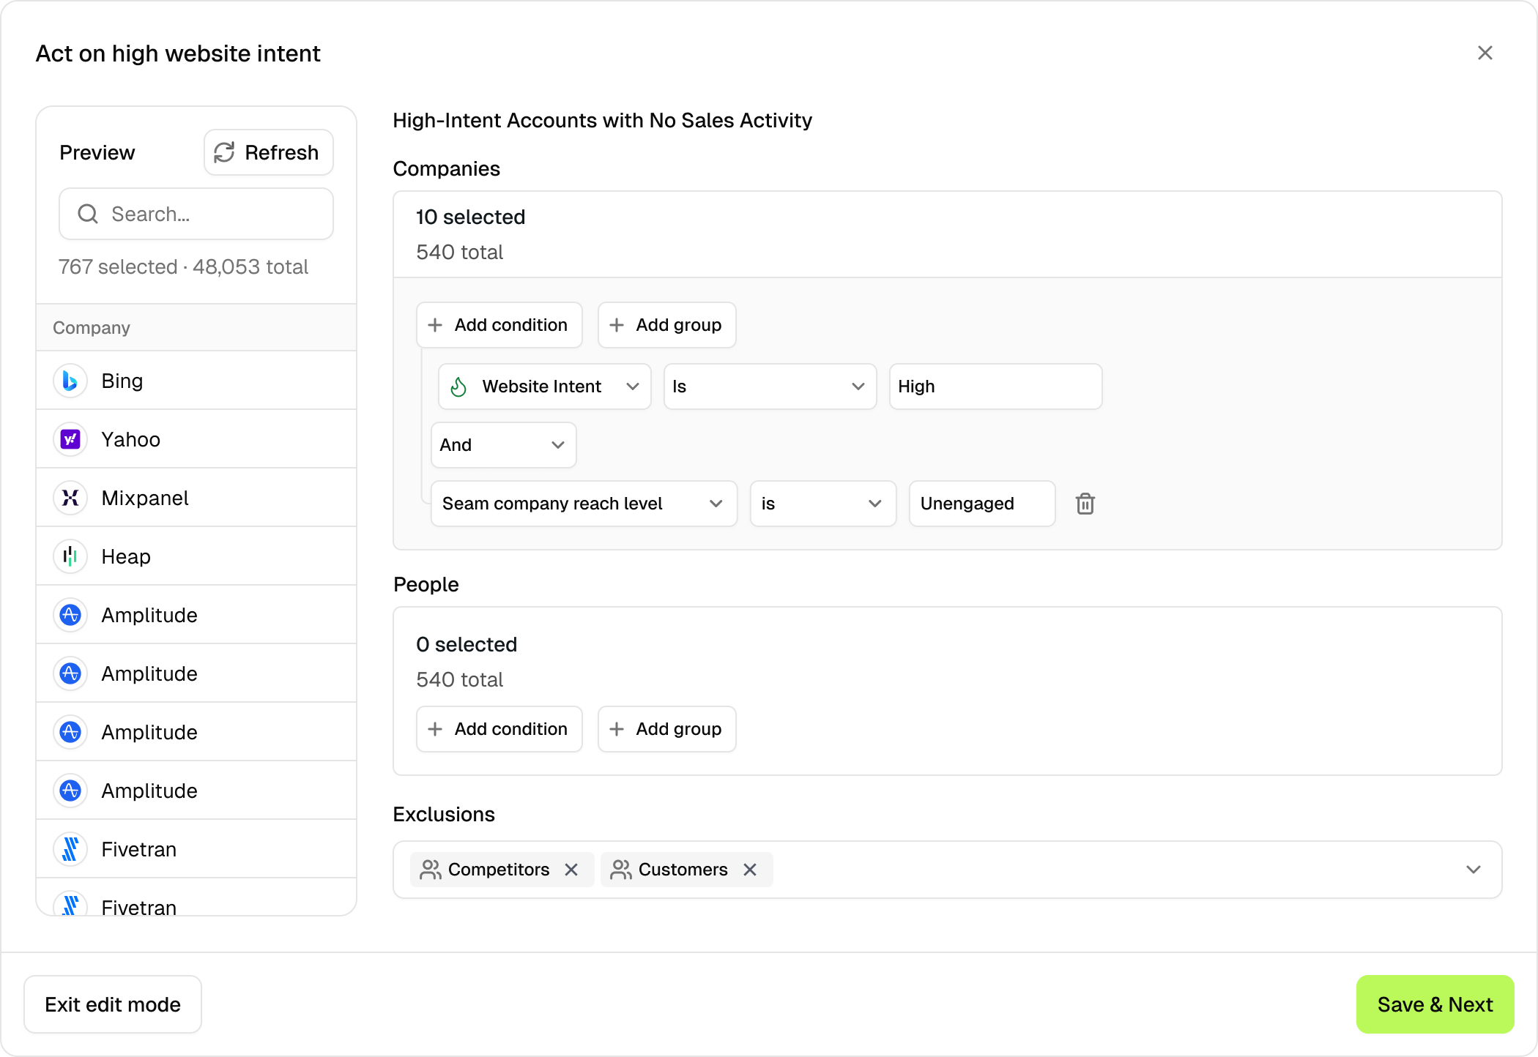Click the refresh arrows icon
The width and height of the screenshot is (1538, 1057).
coord(224,152)
